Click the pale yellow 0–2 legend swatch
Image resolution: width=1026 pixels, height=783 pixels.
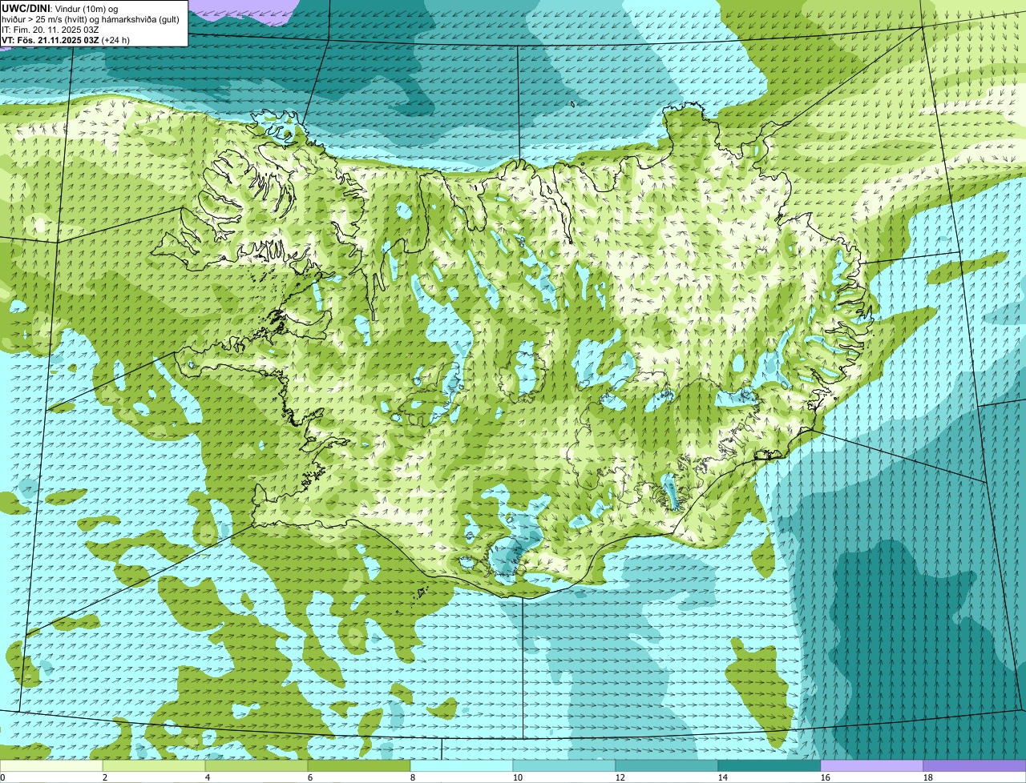click(51, 765)
